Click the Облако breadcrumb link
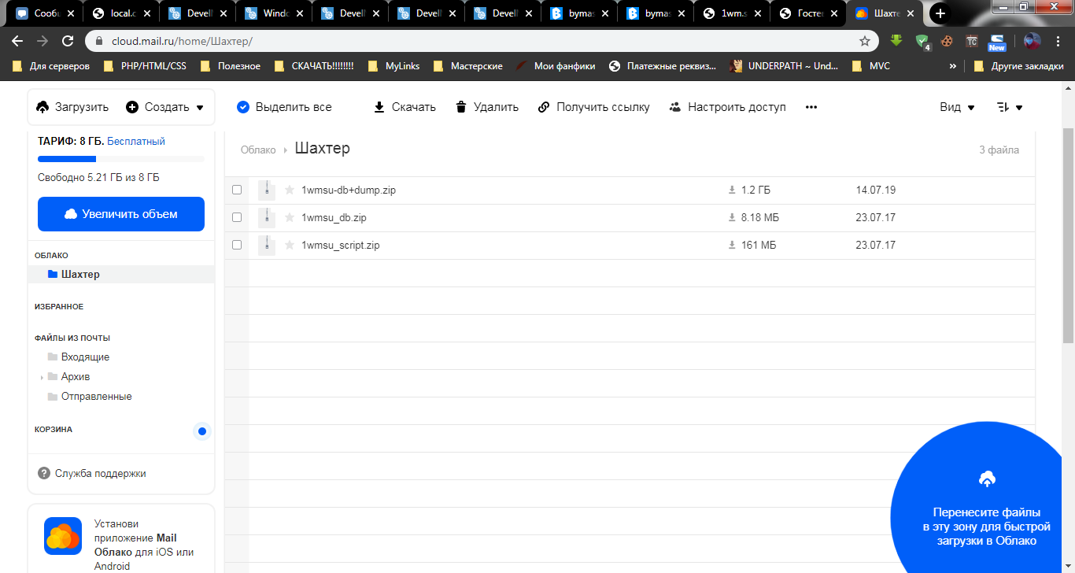The width and height of the screenshot is (1075, 573). coord(258,150)
